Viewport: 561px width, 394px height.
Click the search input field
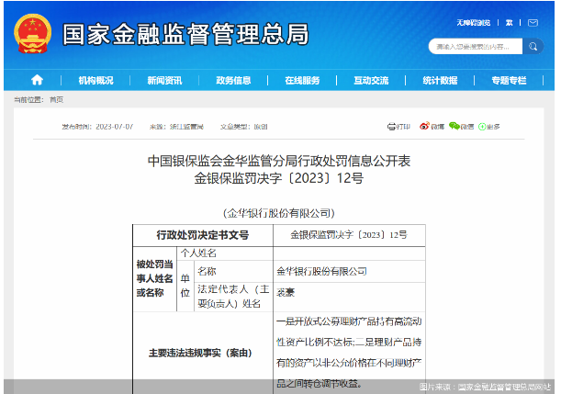point(476,47)
